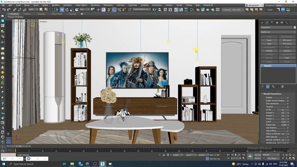Click the Undo arrow in main toolbar
This screenshot has width=297, height=167.
[x=4, y=9]
